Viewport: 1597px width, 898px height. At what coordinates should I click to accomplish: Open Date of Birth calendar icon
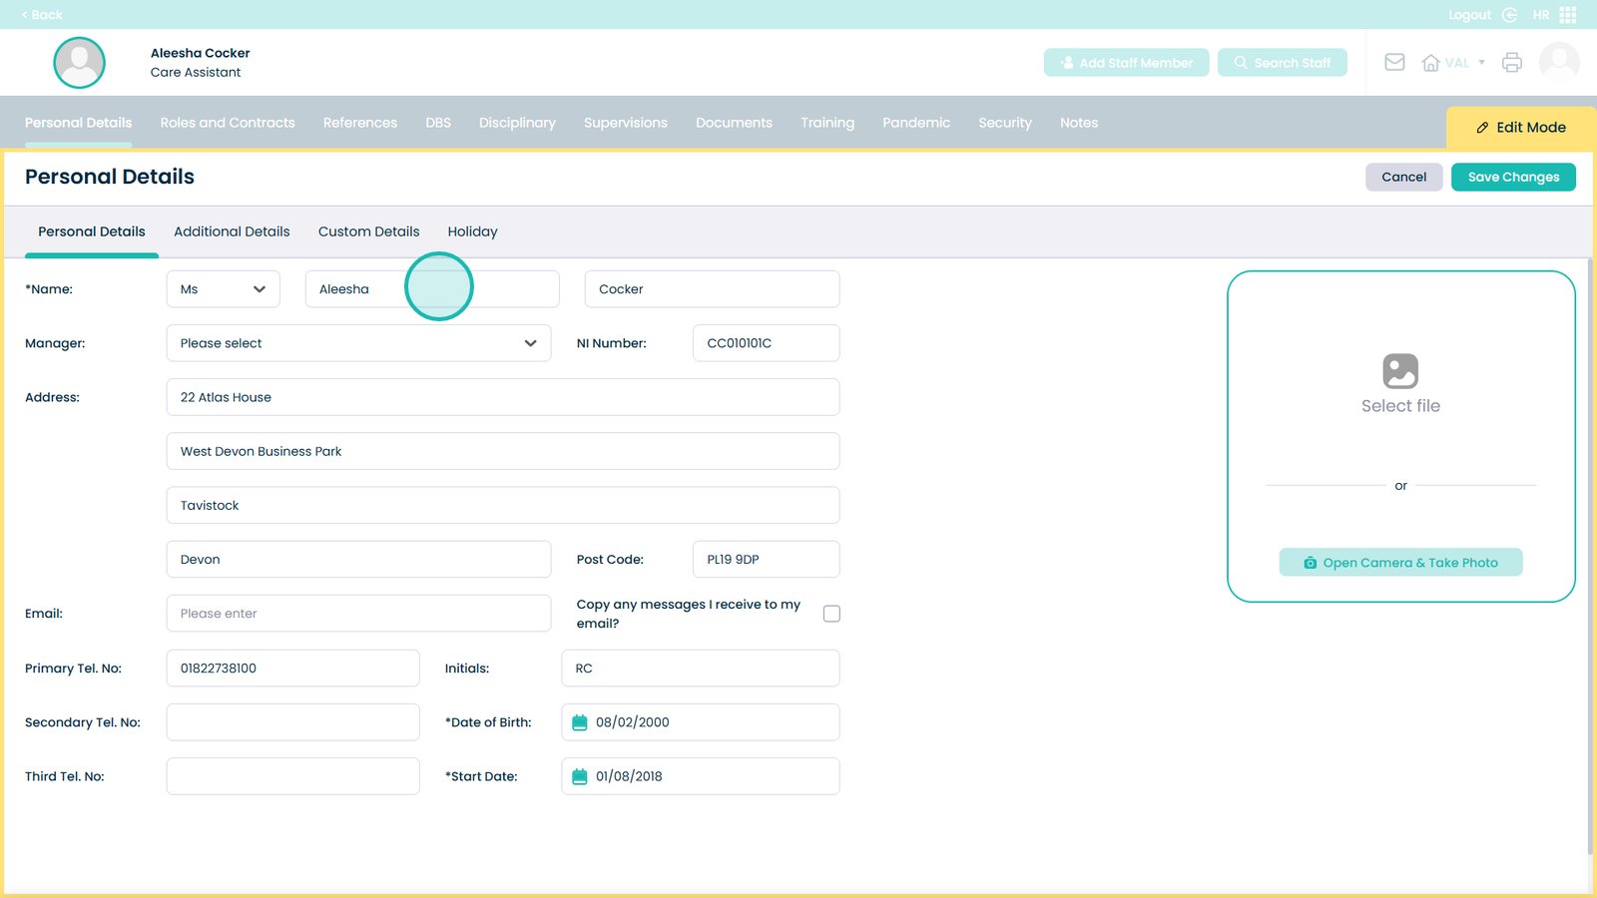tap(580, 722)
